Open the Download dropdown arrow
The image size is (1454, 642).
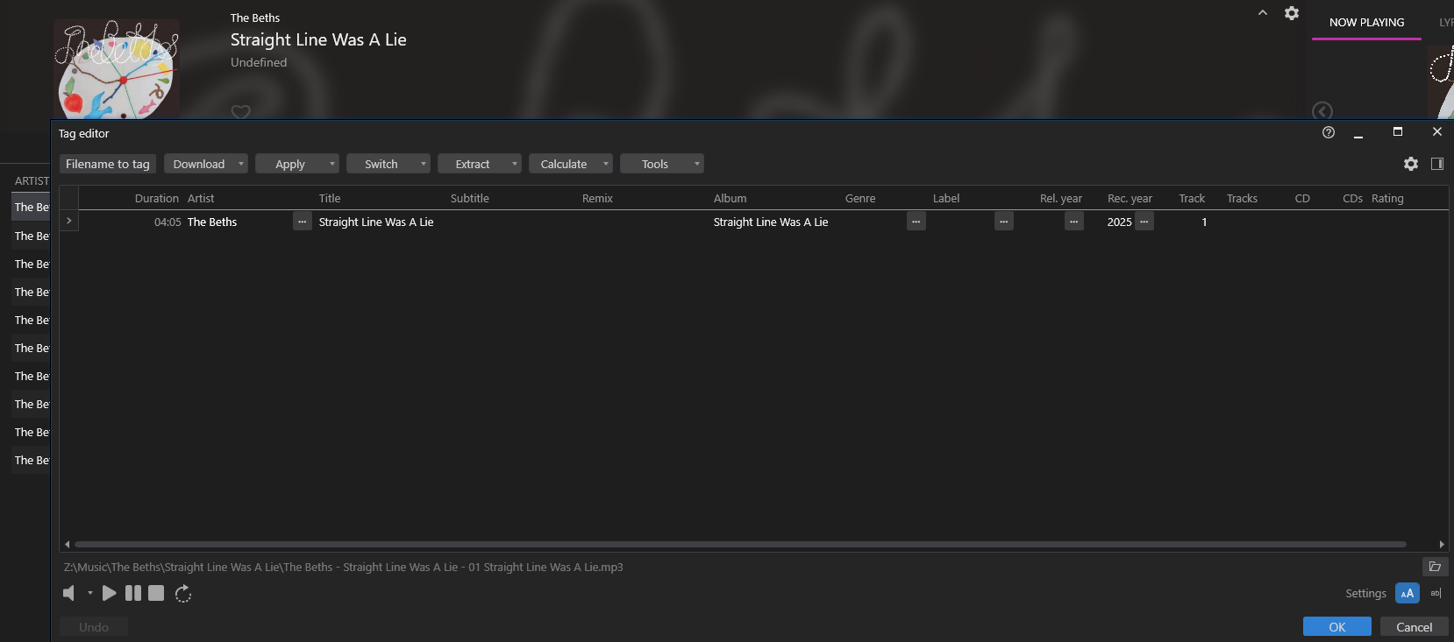241,164
